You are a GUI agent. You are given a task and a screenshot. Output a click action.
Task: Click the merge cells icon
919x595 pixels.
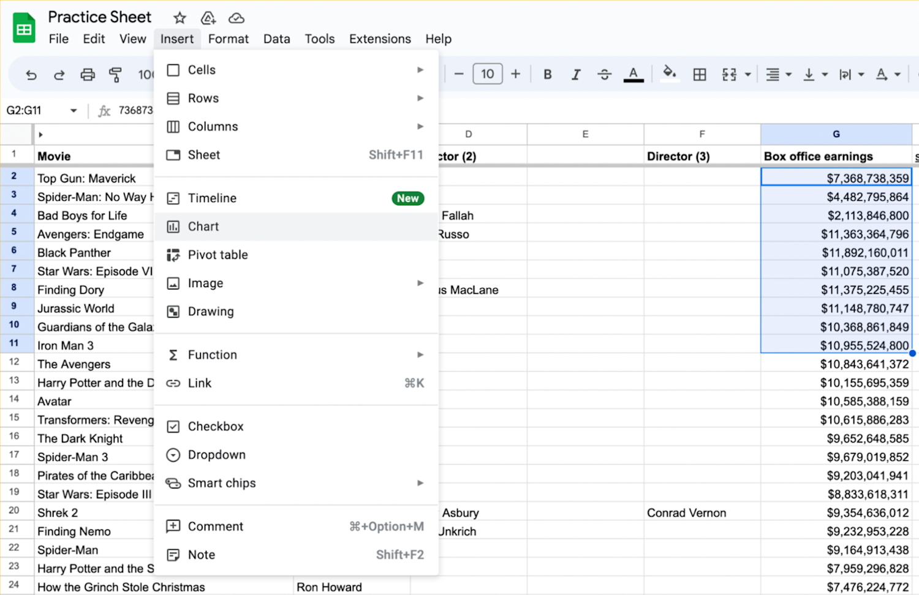click(729, 75)
